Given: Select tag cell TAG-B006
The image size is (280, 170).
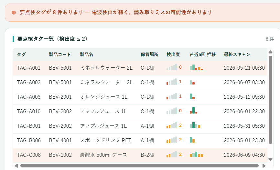Looking at the screenshot, I should click(29, 140).
